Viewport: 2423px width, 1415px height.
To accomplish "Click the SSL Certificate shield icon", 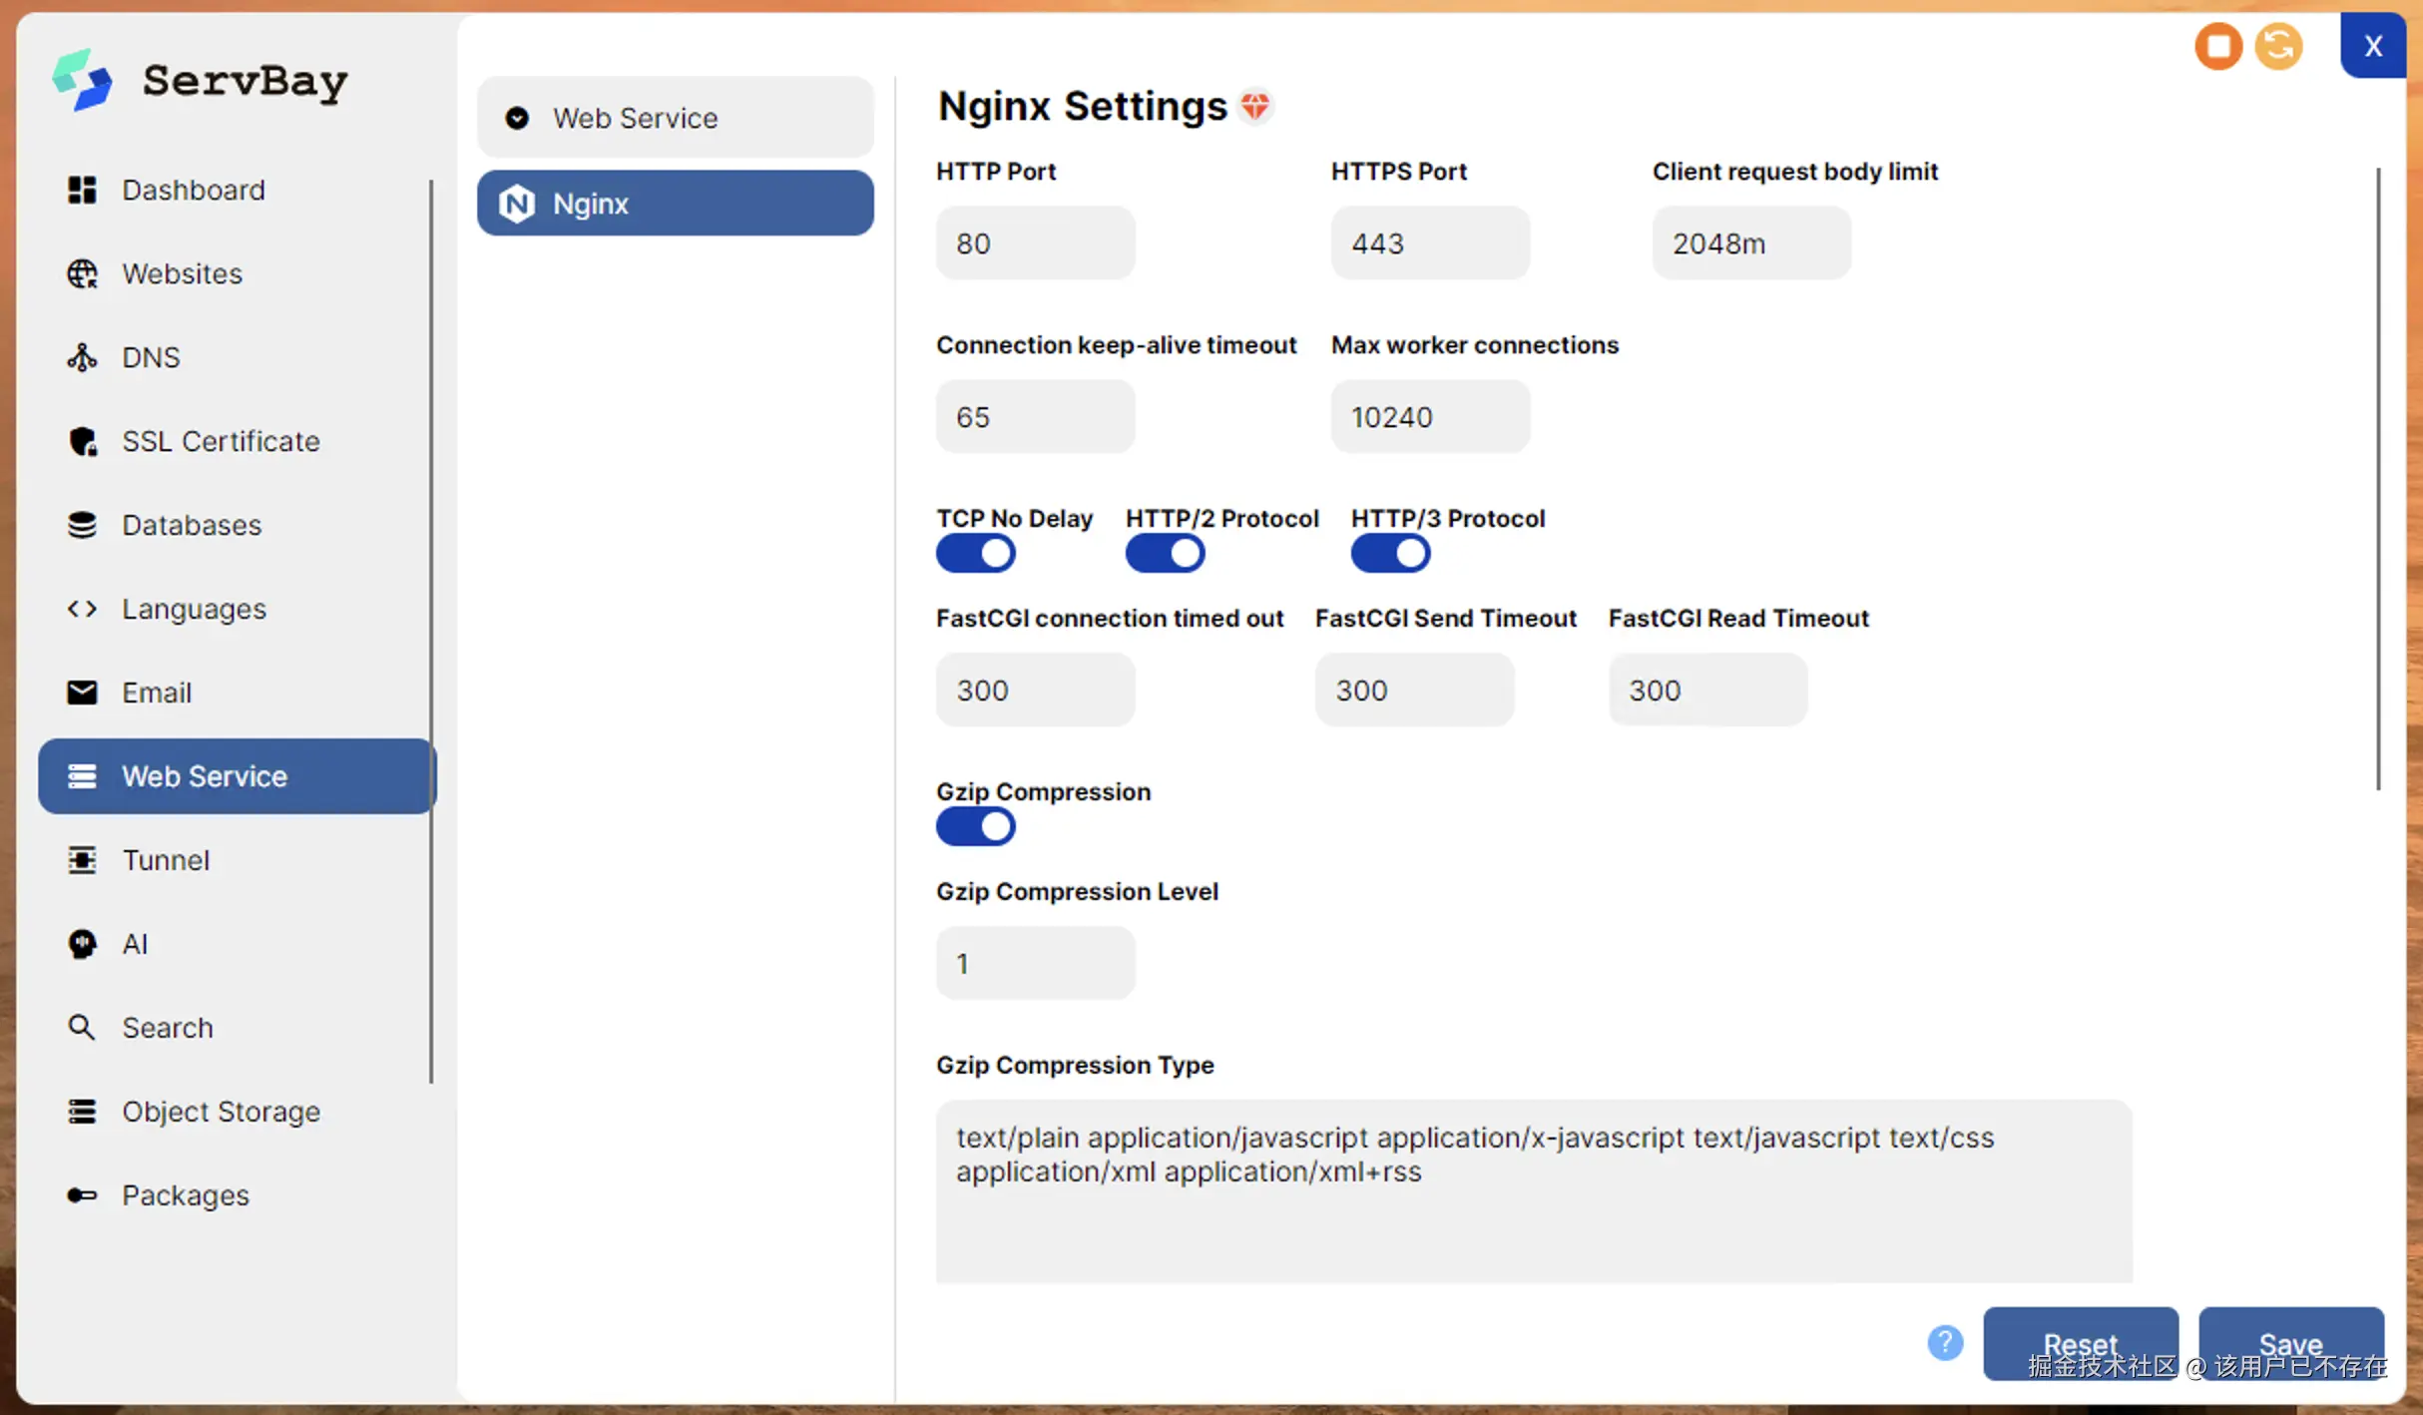I will click(x=82, y=441).
